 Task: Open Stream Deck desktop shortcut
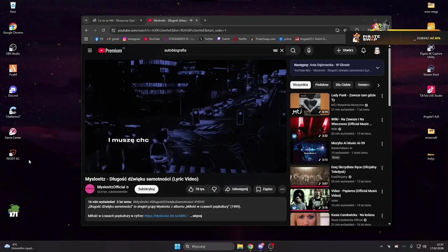click(431, 70)
